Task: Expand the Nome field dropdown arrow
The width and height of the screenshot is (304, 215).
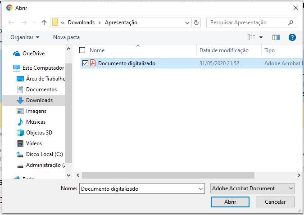Action: click(201, 188)
